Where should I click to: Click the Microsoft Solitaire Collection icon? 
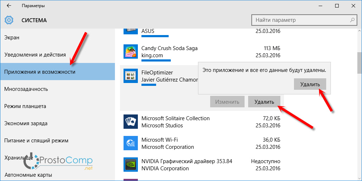pos(130,122)
